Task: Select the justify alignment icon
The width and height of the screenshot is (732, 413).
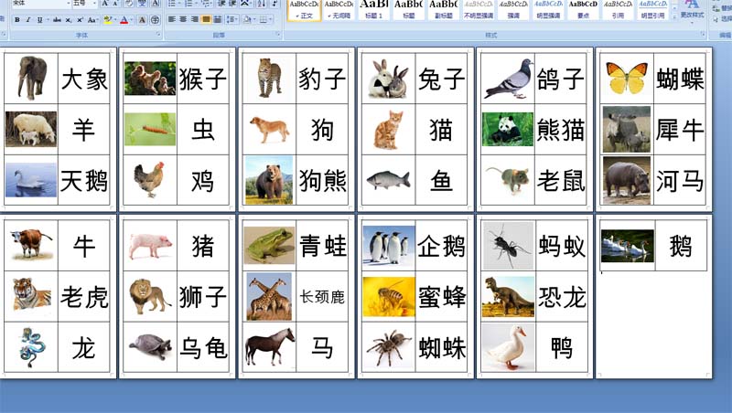Action: click(207, 19)
